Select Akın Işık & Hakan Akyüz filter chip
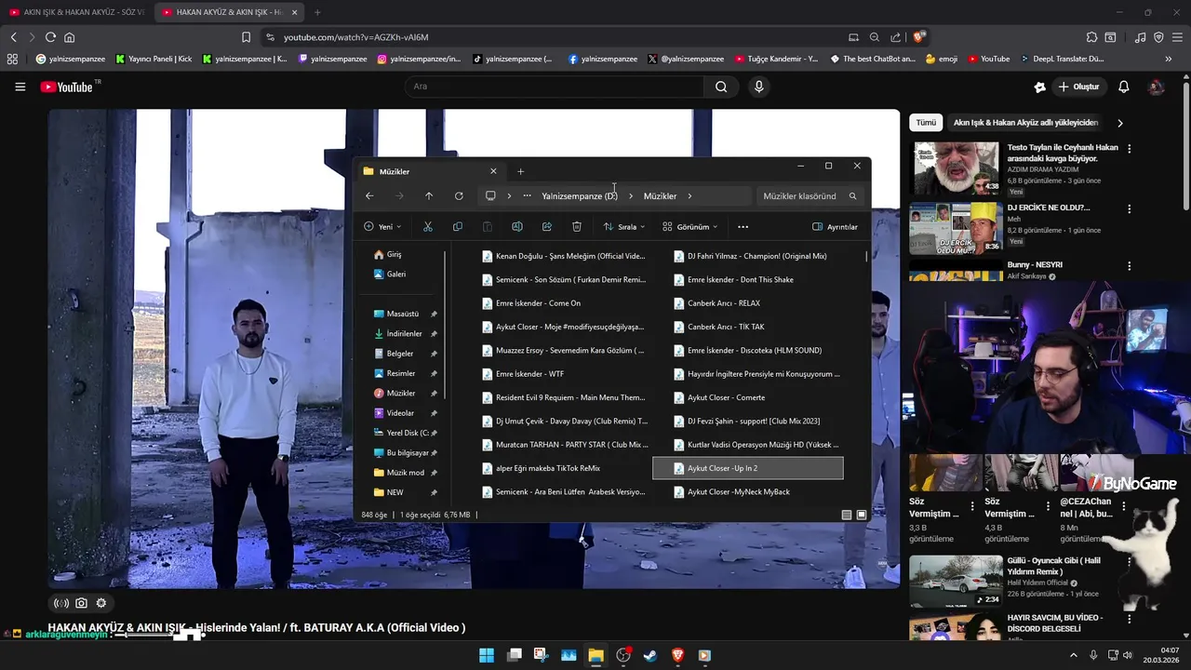1191x670 pixels. coord(1025,122)
